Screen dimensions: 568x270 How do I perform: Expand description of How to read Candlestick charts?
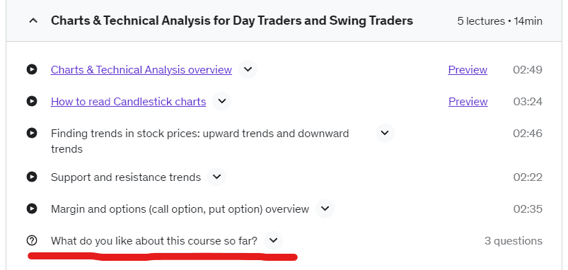[x=221, y=101]
